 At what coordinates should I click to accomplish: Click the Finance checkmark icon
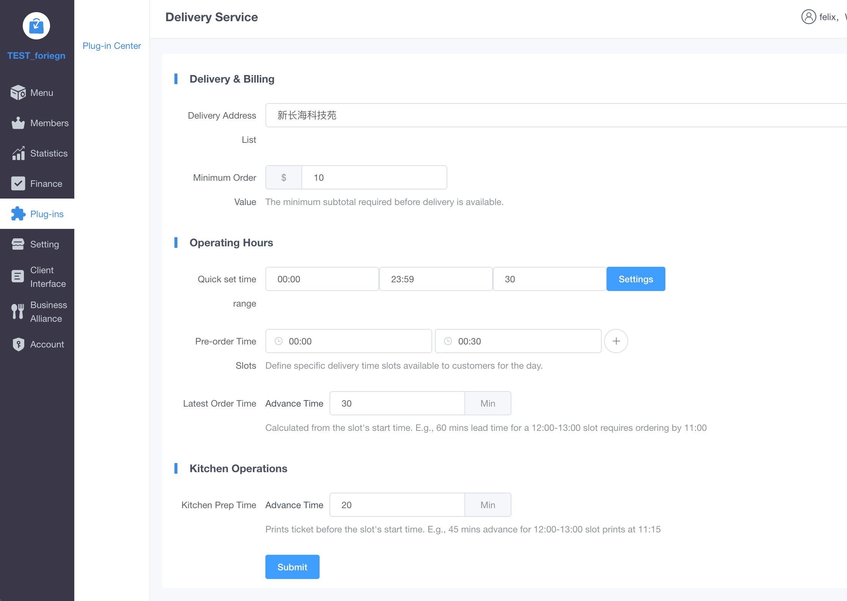(18, 184)
